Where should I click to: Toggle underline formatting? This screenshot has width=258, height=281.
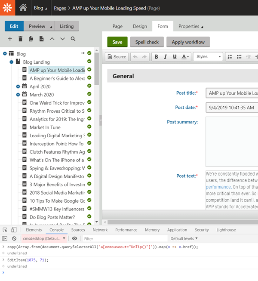(175, 57)
